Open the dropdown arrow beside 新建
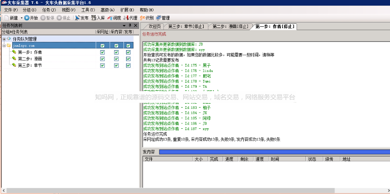 tap(21, 18)
